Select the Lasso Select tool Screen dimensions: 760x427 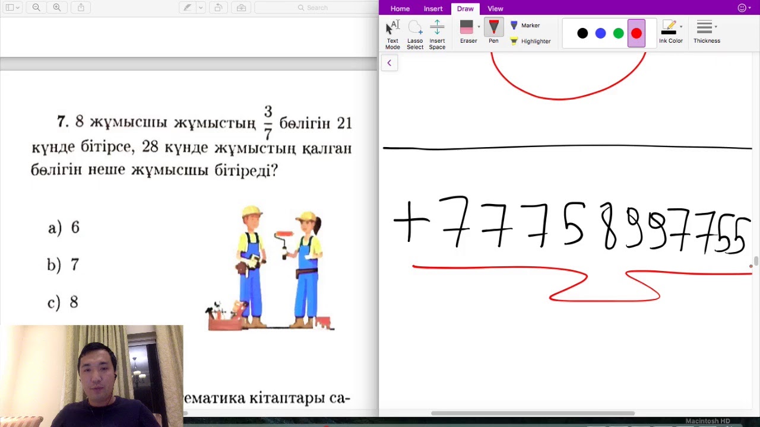pyautogui.click(x=415, y=34)
